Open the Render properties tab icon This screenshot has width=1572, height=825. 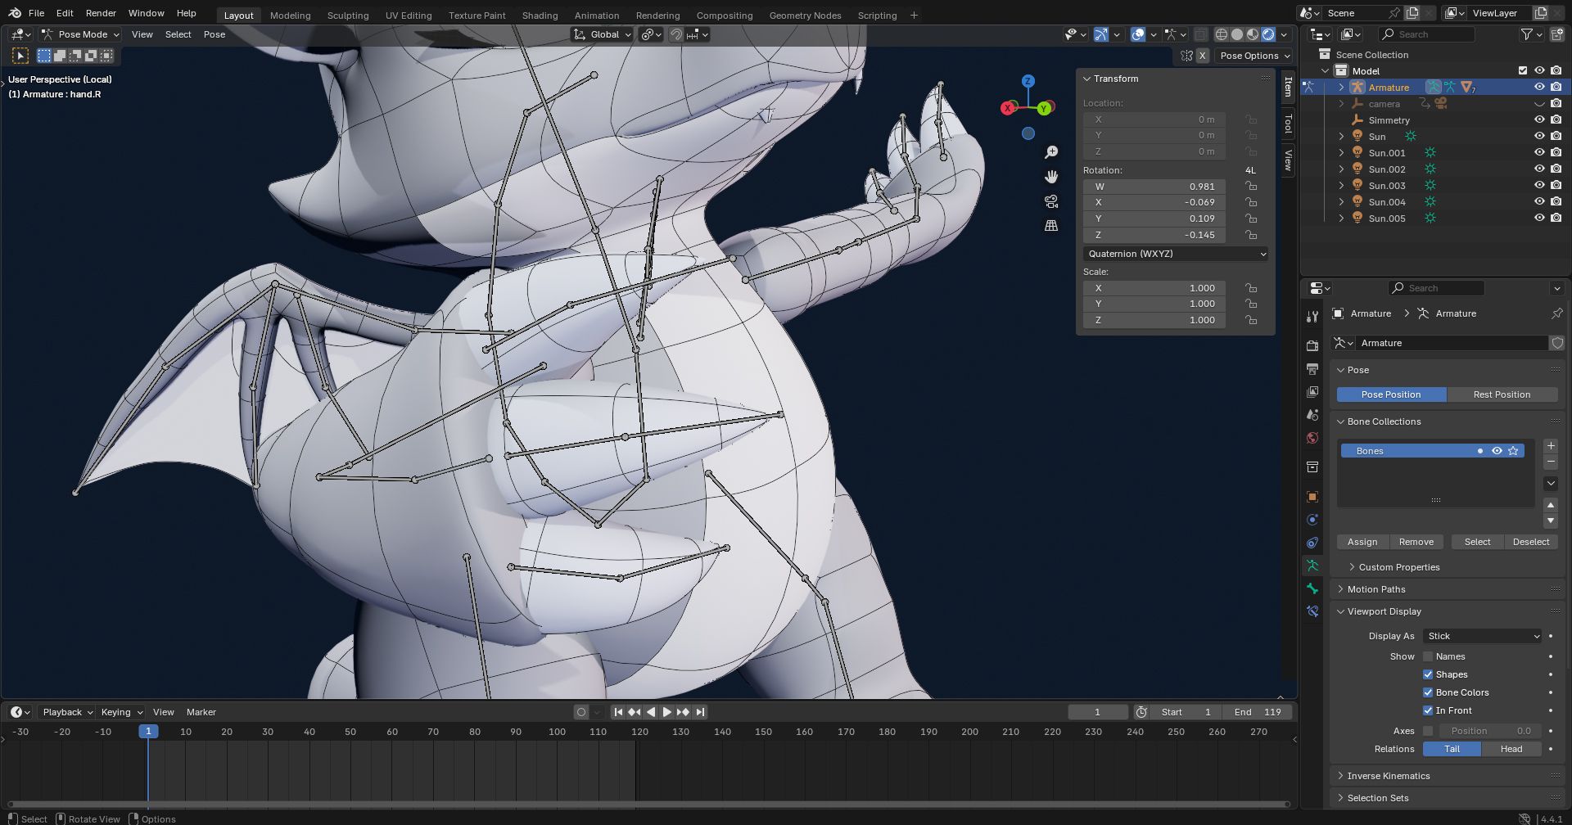point(1312,346)
